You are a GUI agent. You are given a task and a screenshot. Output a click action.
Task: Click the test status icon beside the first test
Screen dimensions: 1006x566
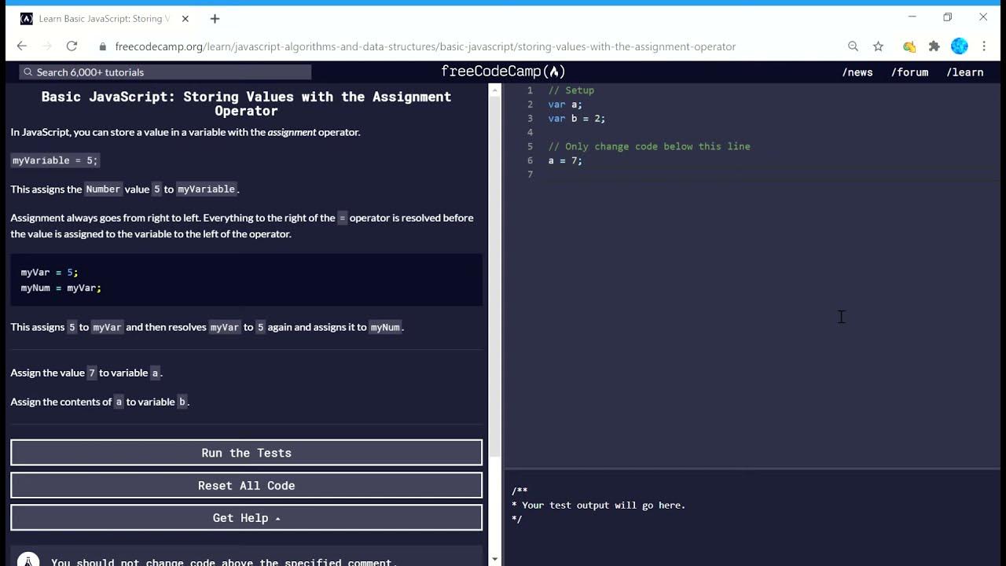pos(28,560)
